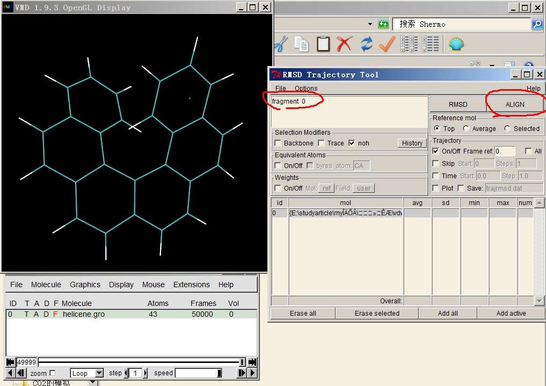Click the two-column list view icon
Viewport: 546px width, 386px height.
409,44
